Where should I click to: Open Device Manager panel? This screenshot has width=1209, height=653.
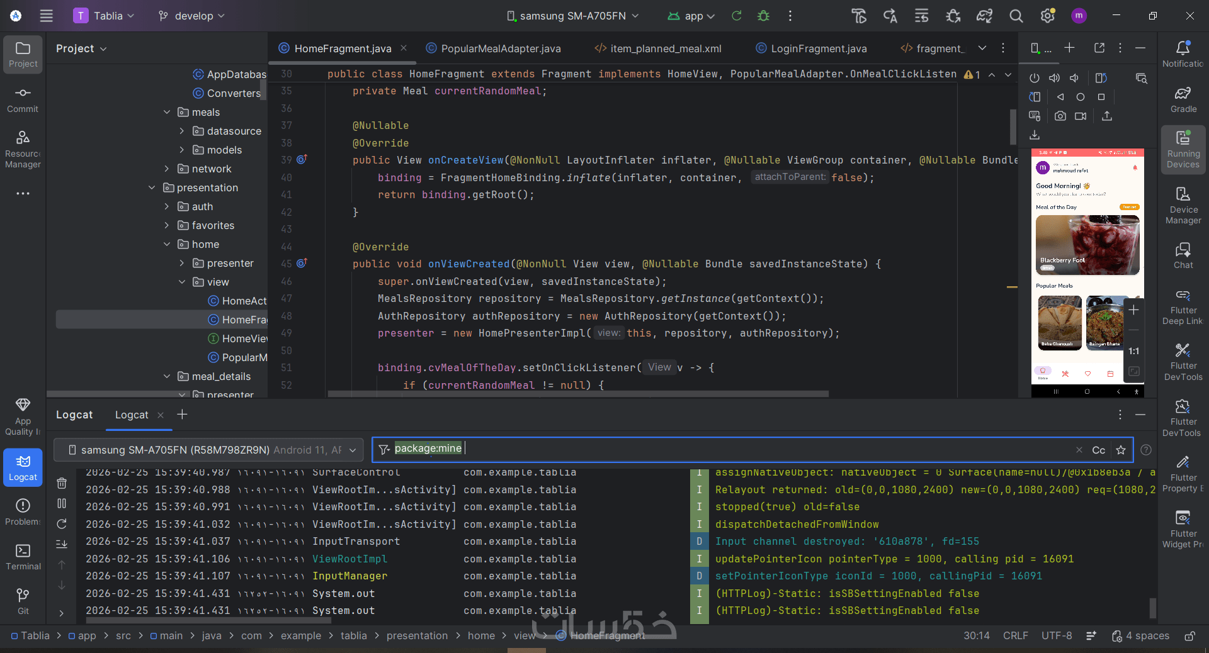pos(1183,205)
